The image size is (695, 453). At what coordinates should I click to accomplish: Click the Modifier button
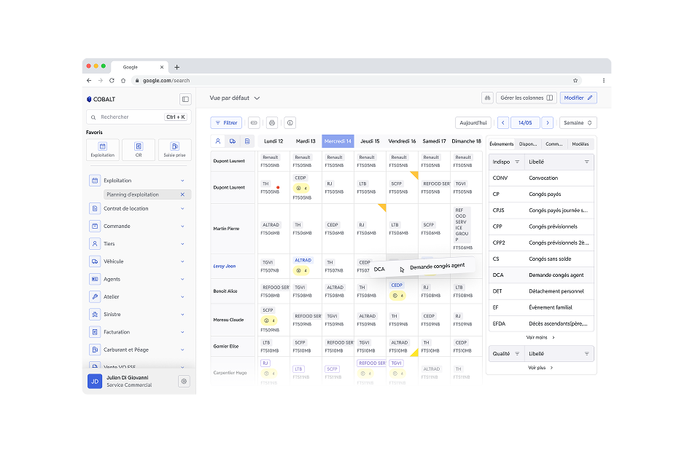[x=578, y=98]
